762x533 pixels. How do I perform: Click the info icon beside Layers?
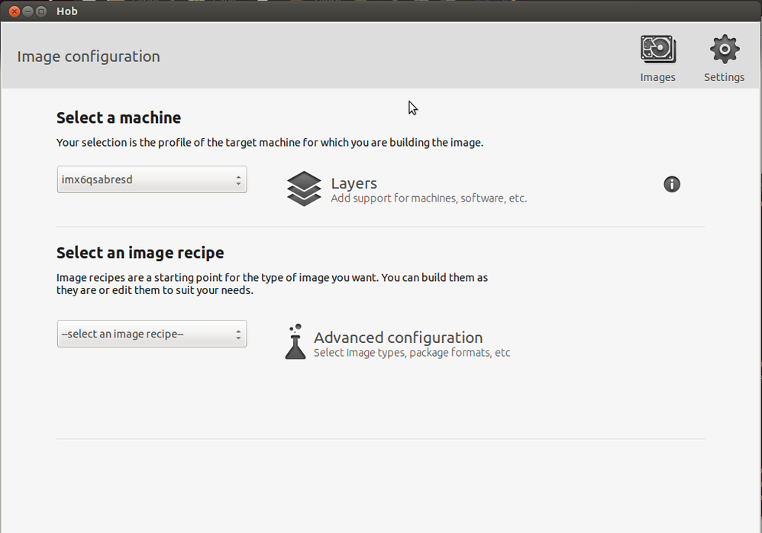tap(672, 184)
